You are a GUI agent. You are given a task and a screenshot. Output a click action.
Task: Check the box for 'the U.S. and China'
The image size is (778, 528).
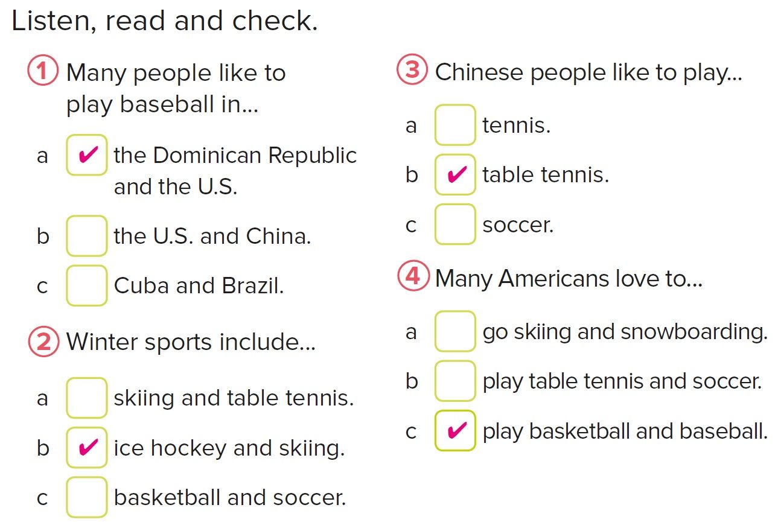(87, 236)
